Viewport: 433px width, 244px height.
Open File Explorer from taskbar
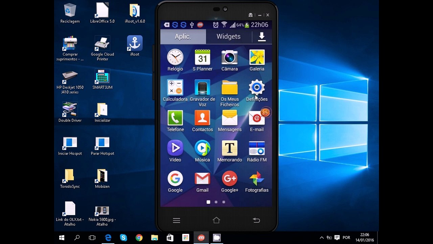click(x=155, y=238)
